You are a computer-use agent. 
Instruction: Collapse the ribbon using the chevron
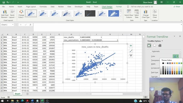pos(181,21)
